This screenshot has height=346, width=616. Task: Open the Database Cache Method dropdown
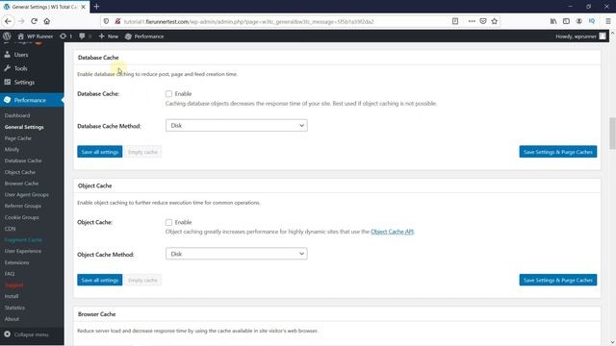(x=237, y=126)
